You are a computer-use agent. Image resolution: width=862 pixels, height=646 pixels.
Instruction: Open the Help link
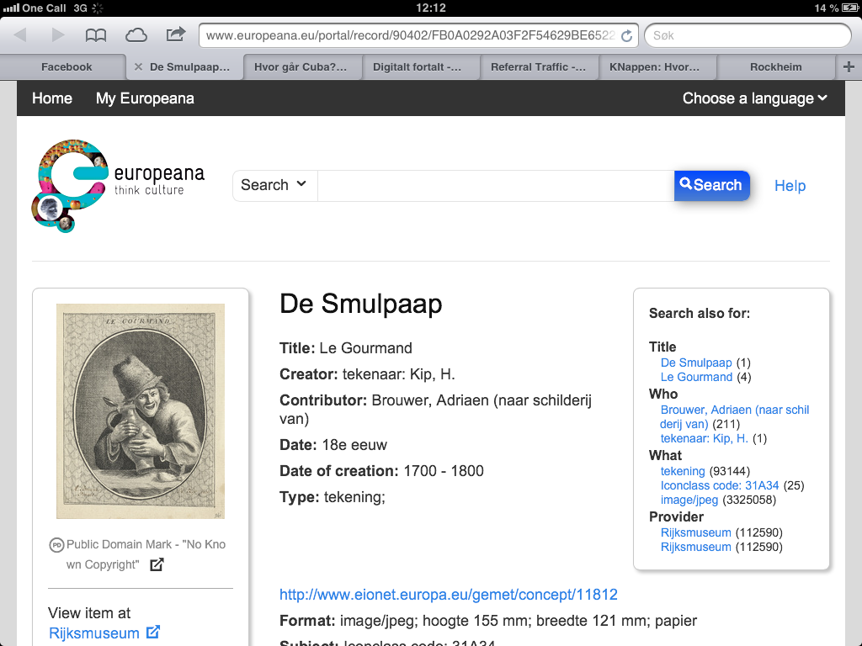790,186
